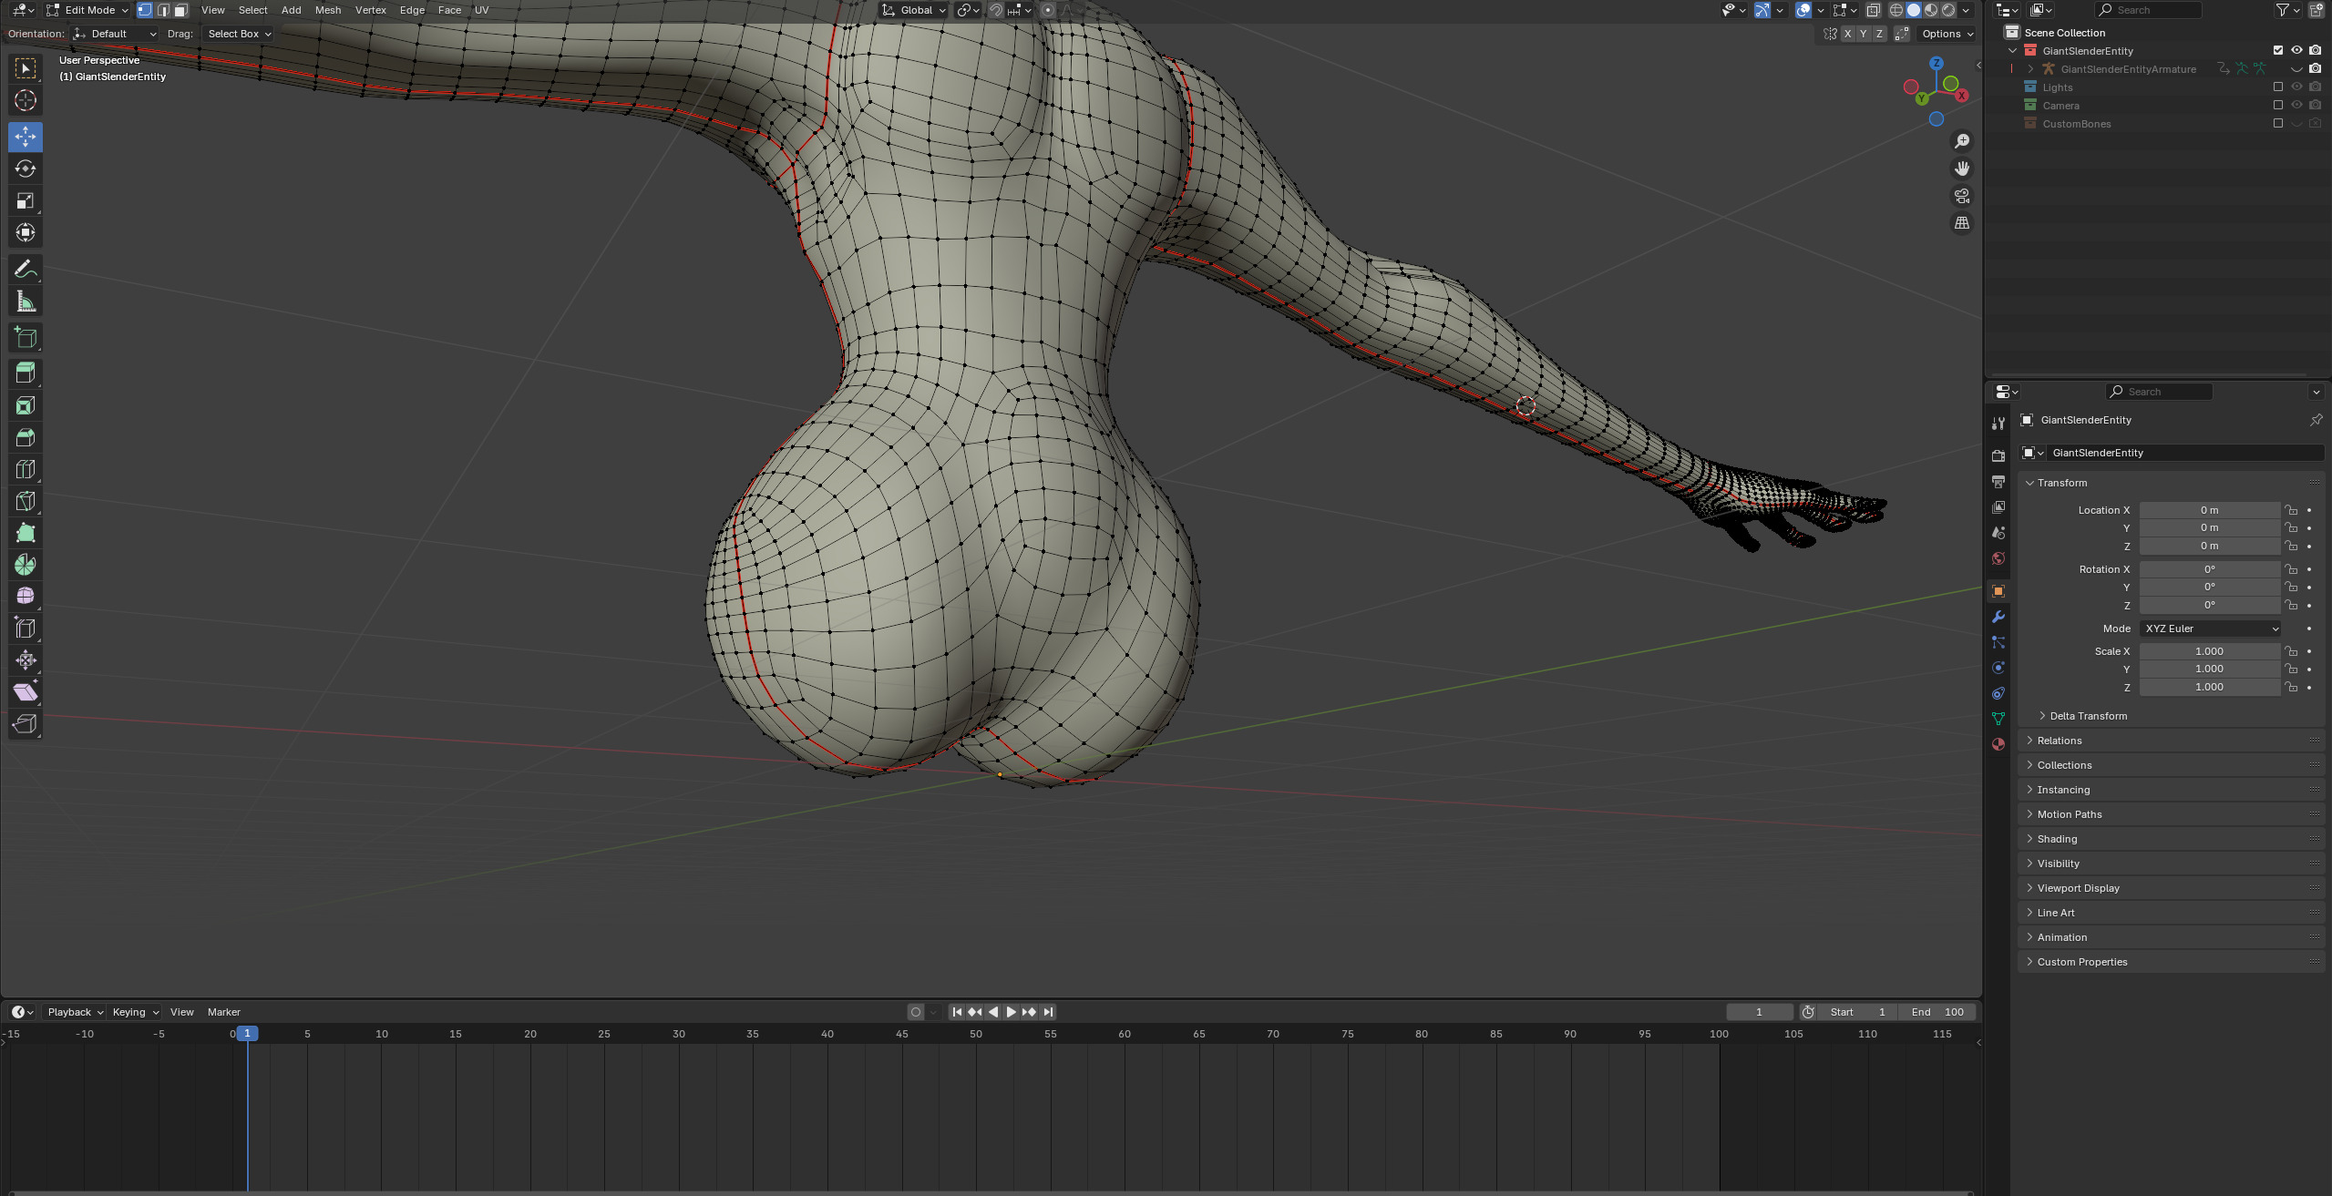Open the Select menu
The width and height of the screenshot is (2332, 1196).
tap(252, 10)
